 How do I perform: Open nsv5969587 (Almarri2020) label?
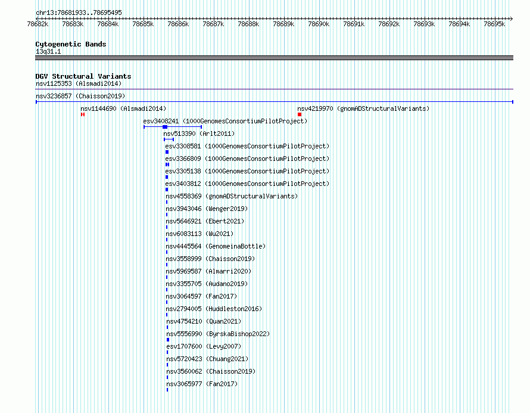coord(208,271)
